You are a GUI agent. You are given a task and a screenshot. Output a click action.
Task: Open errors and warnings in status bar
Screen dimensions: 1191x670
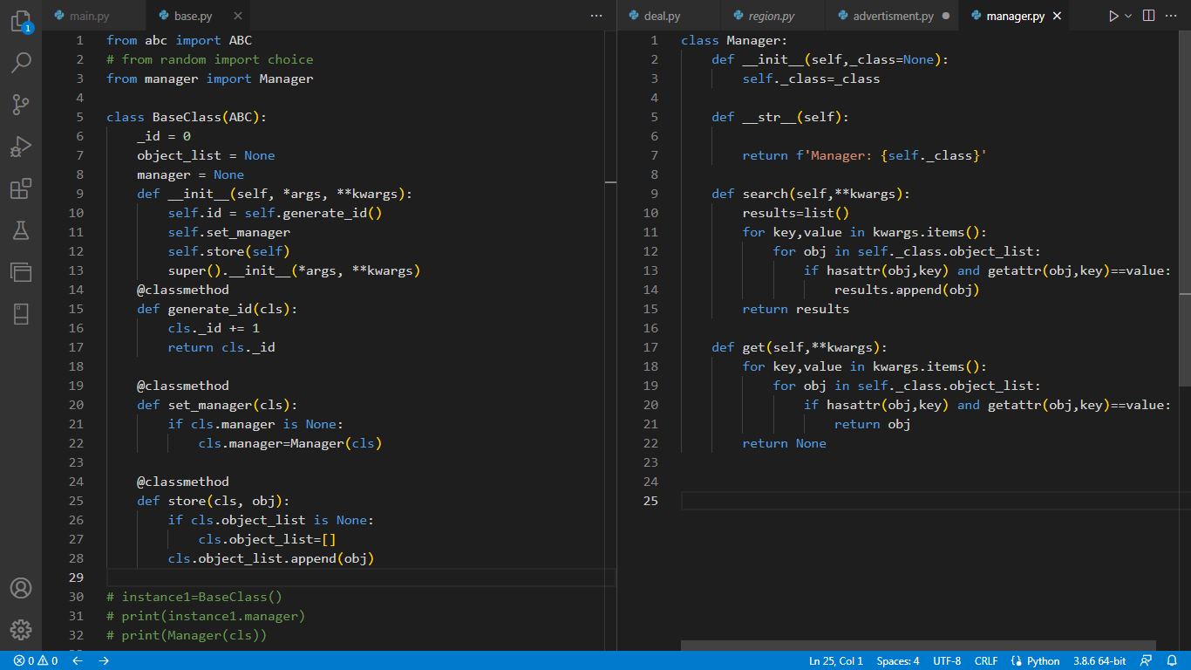(x=36, y=660)
